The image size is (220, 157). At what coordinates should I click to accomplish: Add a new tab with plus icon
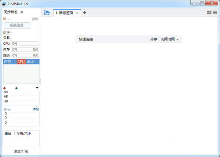pos(84,12)
